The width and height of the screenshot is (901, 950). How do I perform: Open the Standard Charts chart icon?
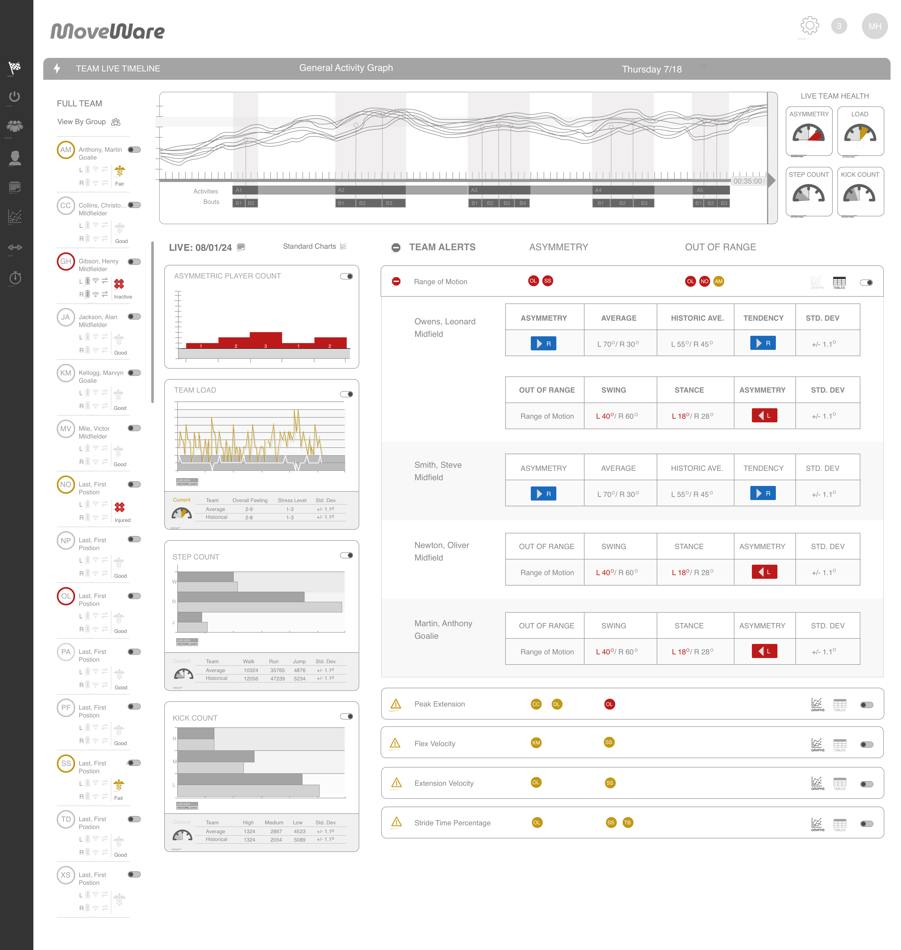coord(343,246)
